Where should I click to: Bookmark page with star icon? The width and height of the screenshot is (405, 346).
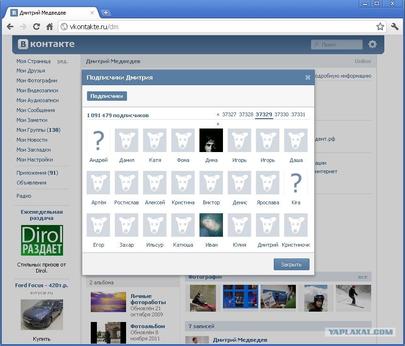point(380,26)
